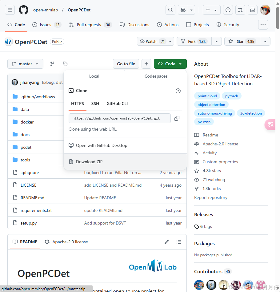The width and height of the screenshot is (280, 292).
Task: Open the second contributor avatar
Action: point(211,285)
